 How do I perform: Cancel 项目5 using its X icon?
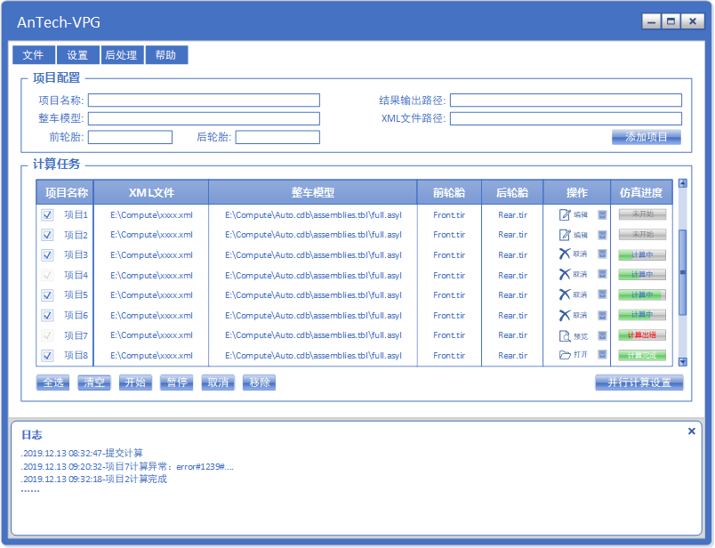pos(565,294)
